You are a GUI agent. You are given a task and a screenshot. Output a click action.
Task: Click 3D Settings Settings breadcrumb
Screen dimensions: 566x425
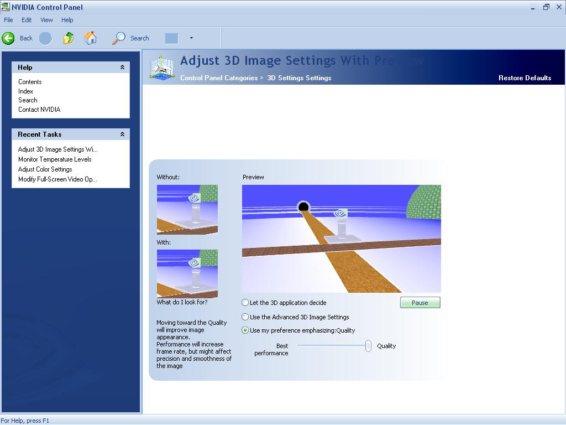click(x=299, y=77)
